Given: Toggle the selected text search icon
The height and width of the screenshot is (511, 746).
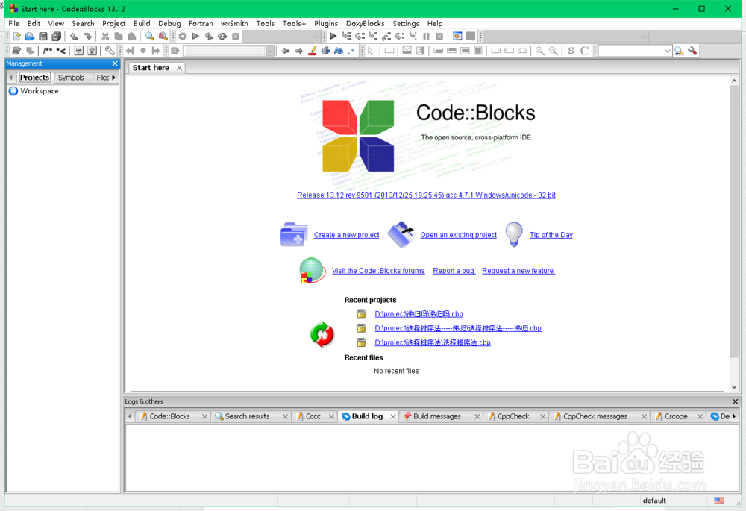Looking at the screenshot, I should point(325,51).
